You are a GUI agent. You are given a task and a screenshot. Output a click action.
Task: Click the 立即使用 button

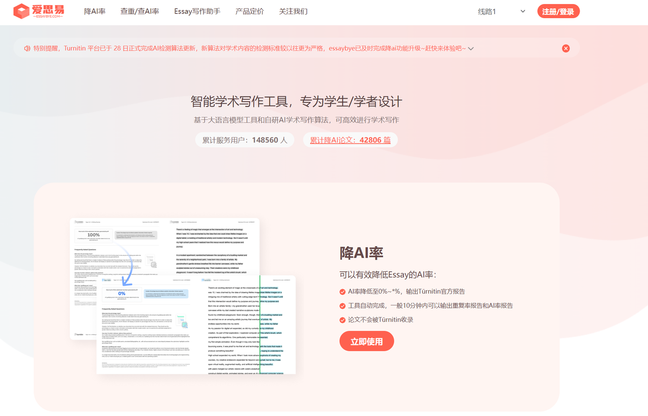pyautogui.click(x=367, y=341)
